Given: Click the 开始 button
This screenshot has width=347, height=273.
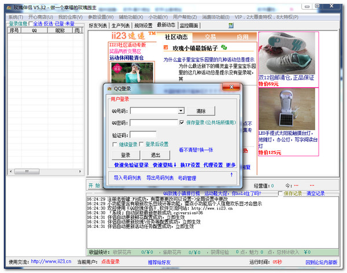Looking at the screenshot, I should point(94,186).
